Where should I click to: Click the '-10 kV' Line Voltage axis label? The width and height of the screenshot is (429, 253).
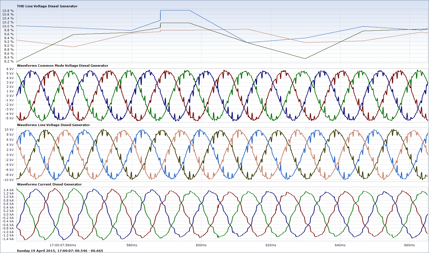coord(9,180)
